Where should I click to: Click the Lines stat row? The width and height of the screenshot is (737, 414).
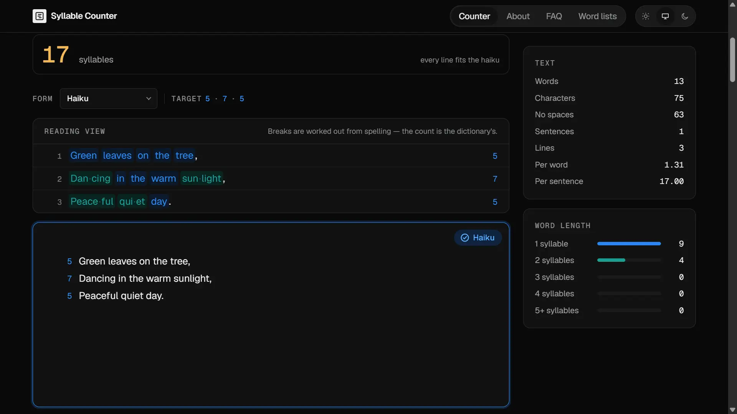coord(609,148)
